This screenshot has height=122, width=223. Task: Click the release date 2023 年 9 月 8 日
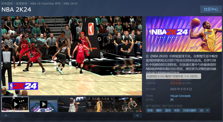tap(181, 89)
